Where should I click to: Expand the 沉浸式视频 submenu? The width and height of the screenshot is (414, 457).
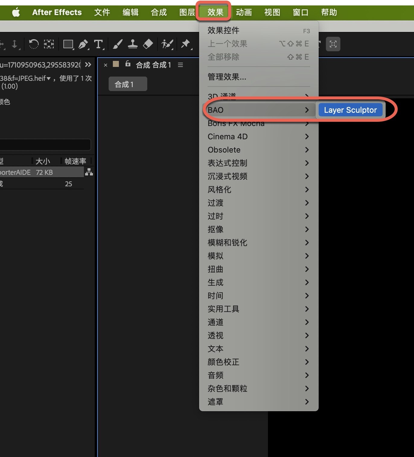tap(259, 176)
